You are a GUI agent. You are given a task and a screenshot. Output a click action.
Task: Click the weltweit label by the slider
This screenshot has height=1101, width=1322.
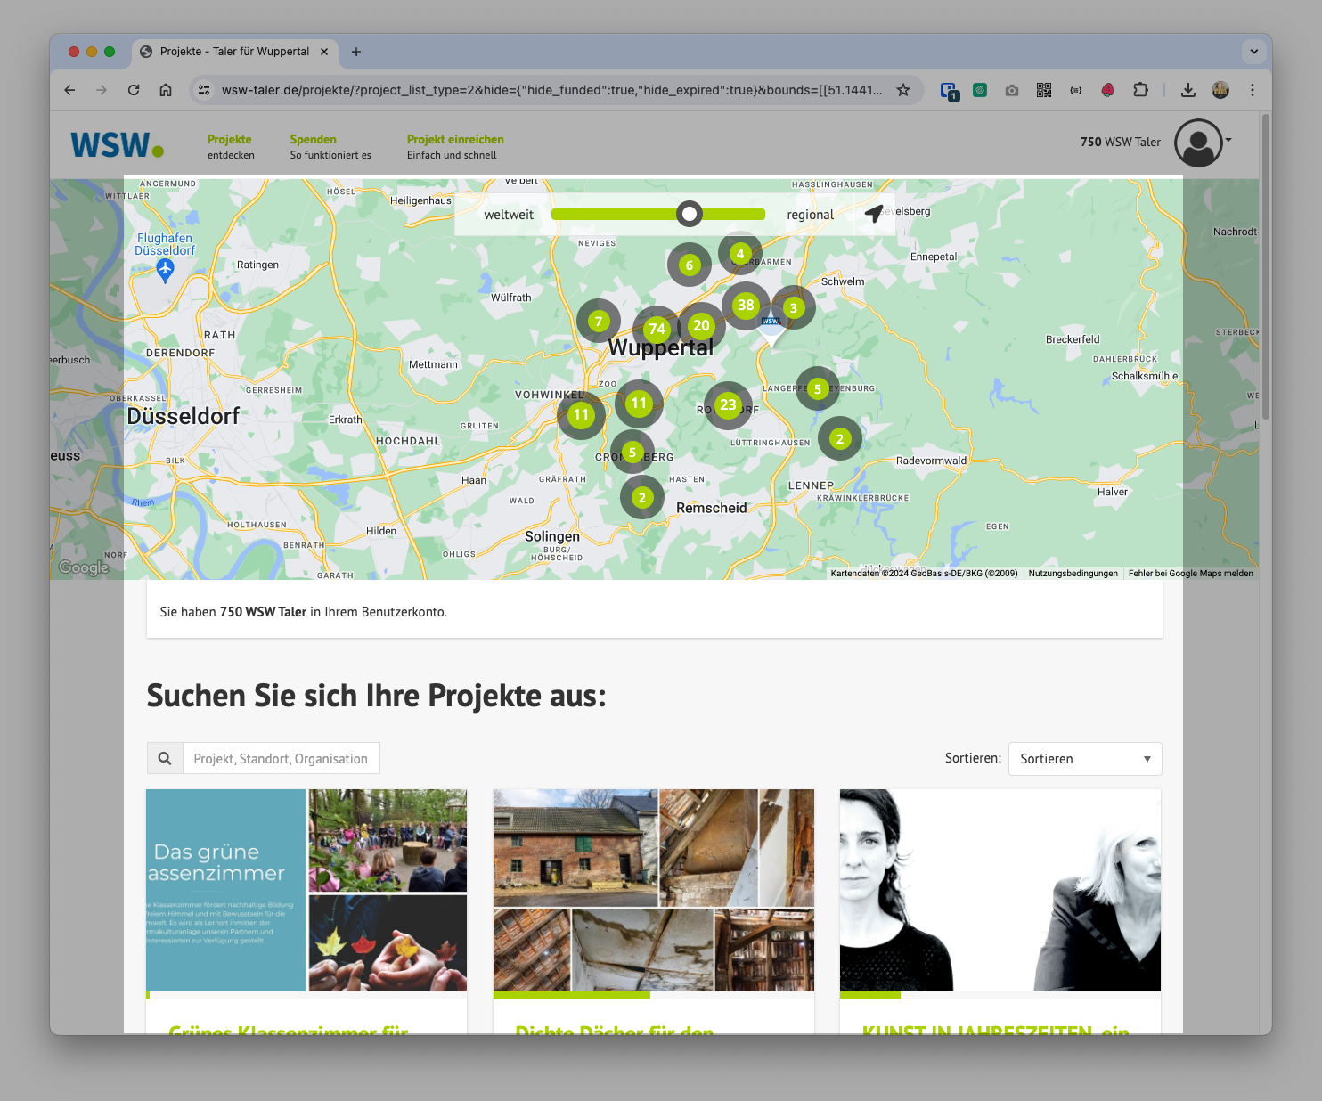tap(509, 215)
